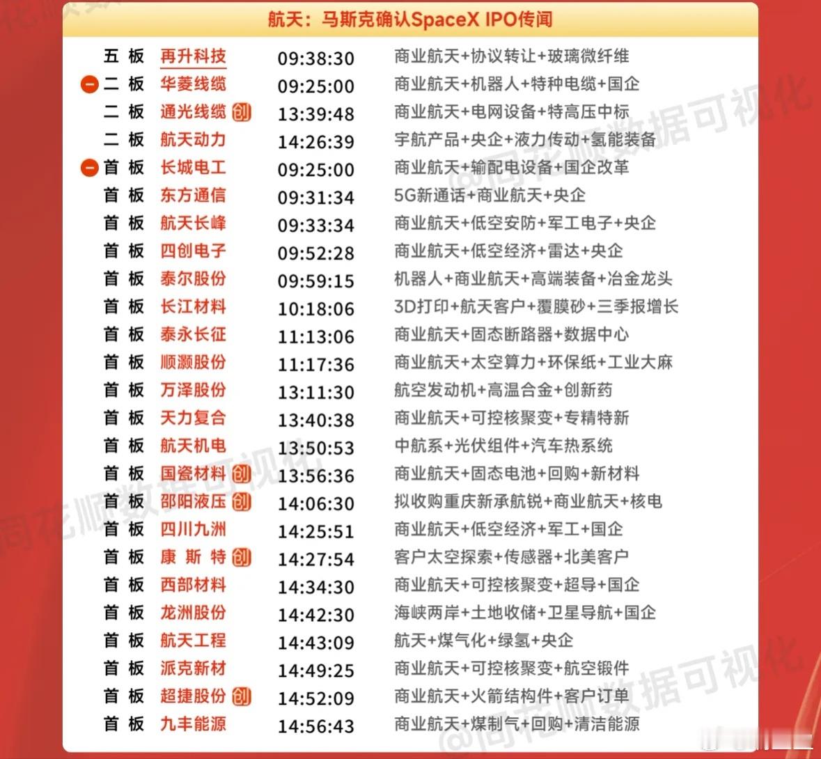This screenshot has width=821, height=759.
Task: Select the 创 icon next to 邵阳液压
Action: point(242,502)
